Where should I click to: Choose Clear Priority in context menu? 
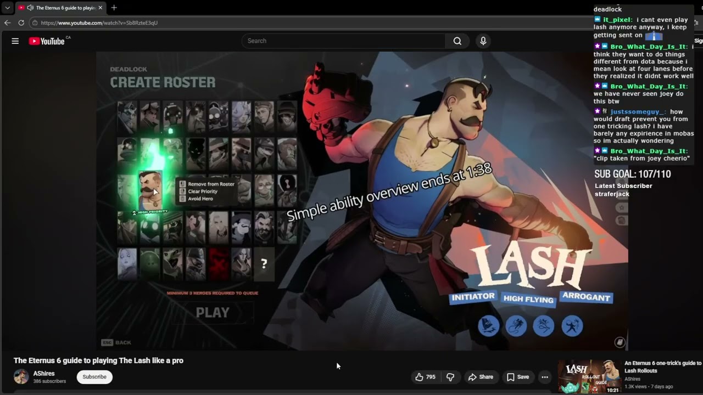pyautogui.click(x=203, y=191)
